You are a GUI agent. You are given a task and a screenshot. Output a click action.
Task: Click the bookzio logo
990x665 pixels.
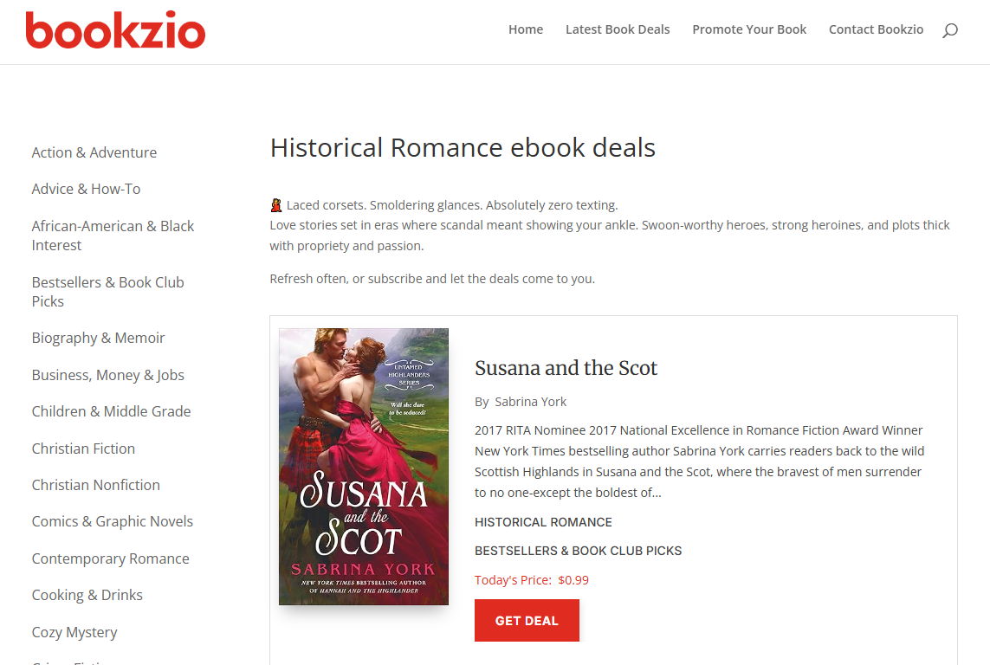[115, 30]
